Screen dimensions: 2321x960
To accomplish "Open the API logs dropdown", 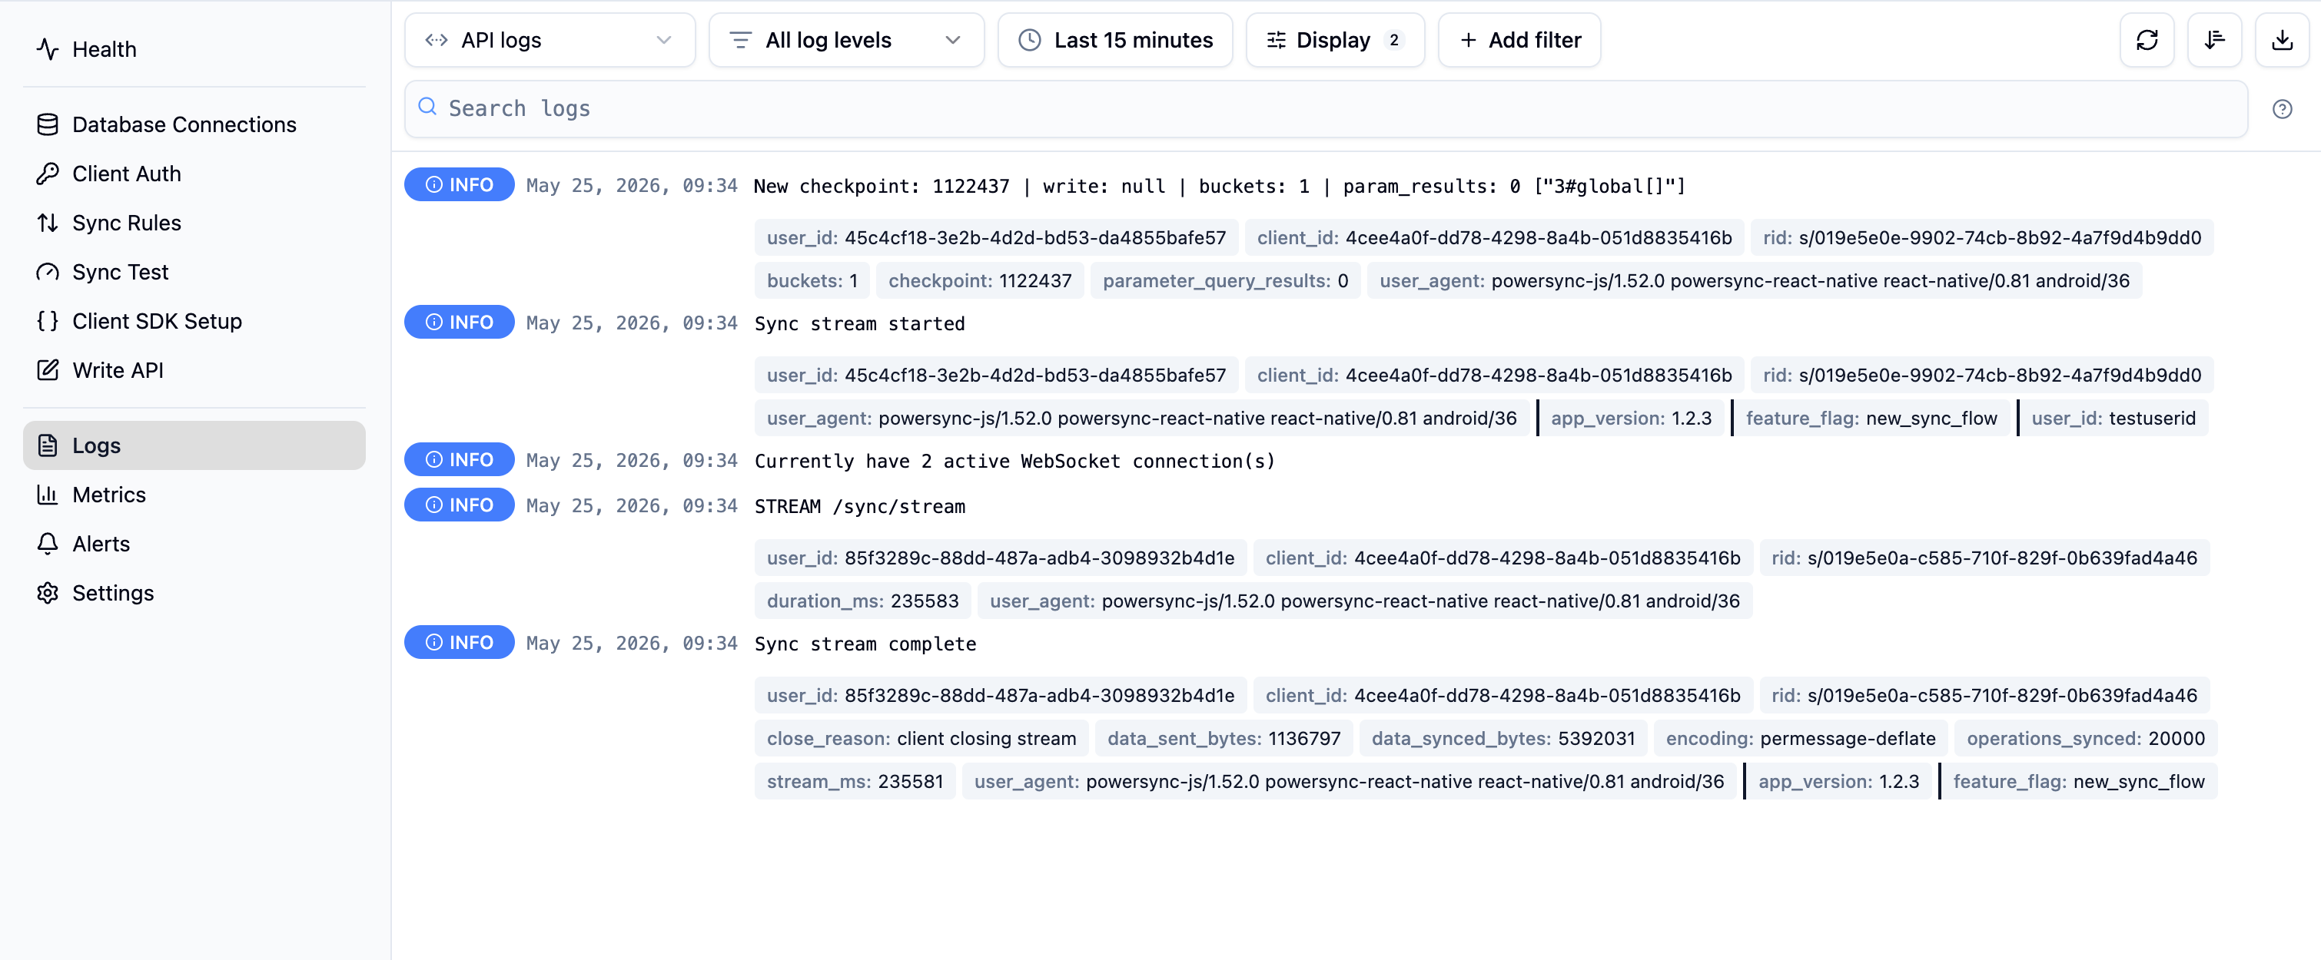I will (x=550, y=40).
